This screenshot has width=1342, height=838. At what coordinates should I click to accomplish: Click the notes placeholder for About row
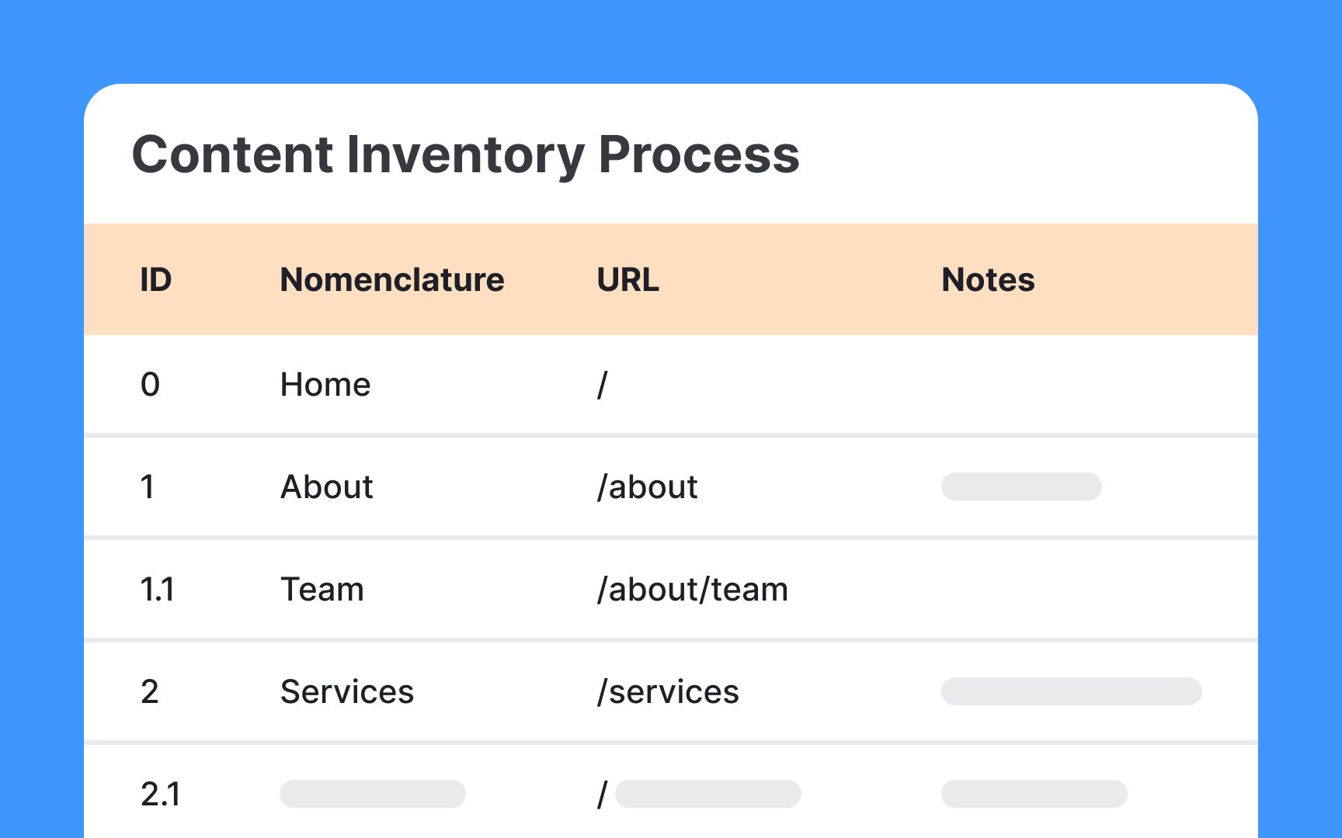[1021, 487]
